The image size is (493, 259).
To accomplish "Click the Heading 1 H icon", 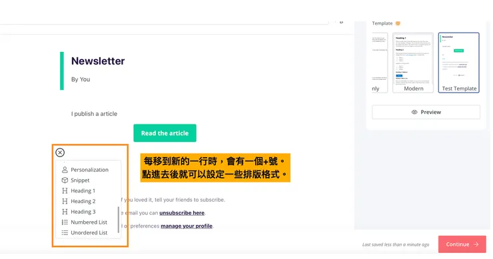I will [x=65, y=191].
